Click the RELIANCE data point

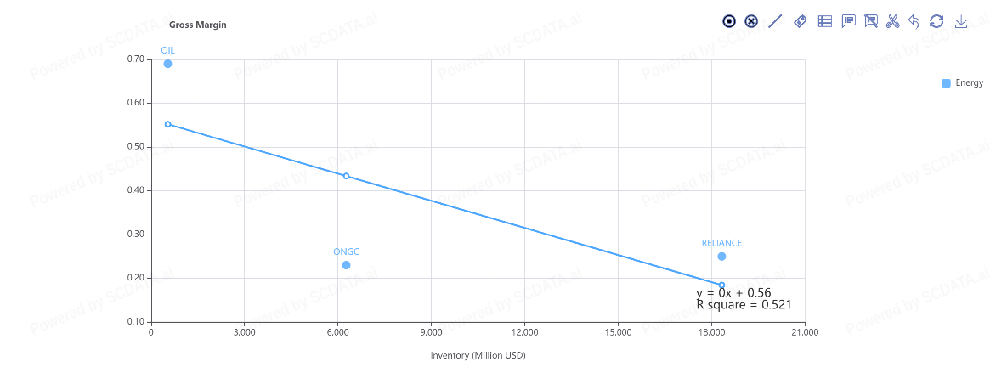[x=721, y=257]
